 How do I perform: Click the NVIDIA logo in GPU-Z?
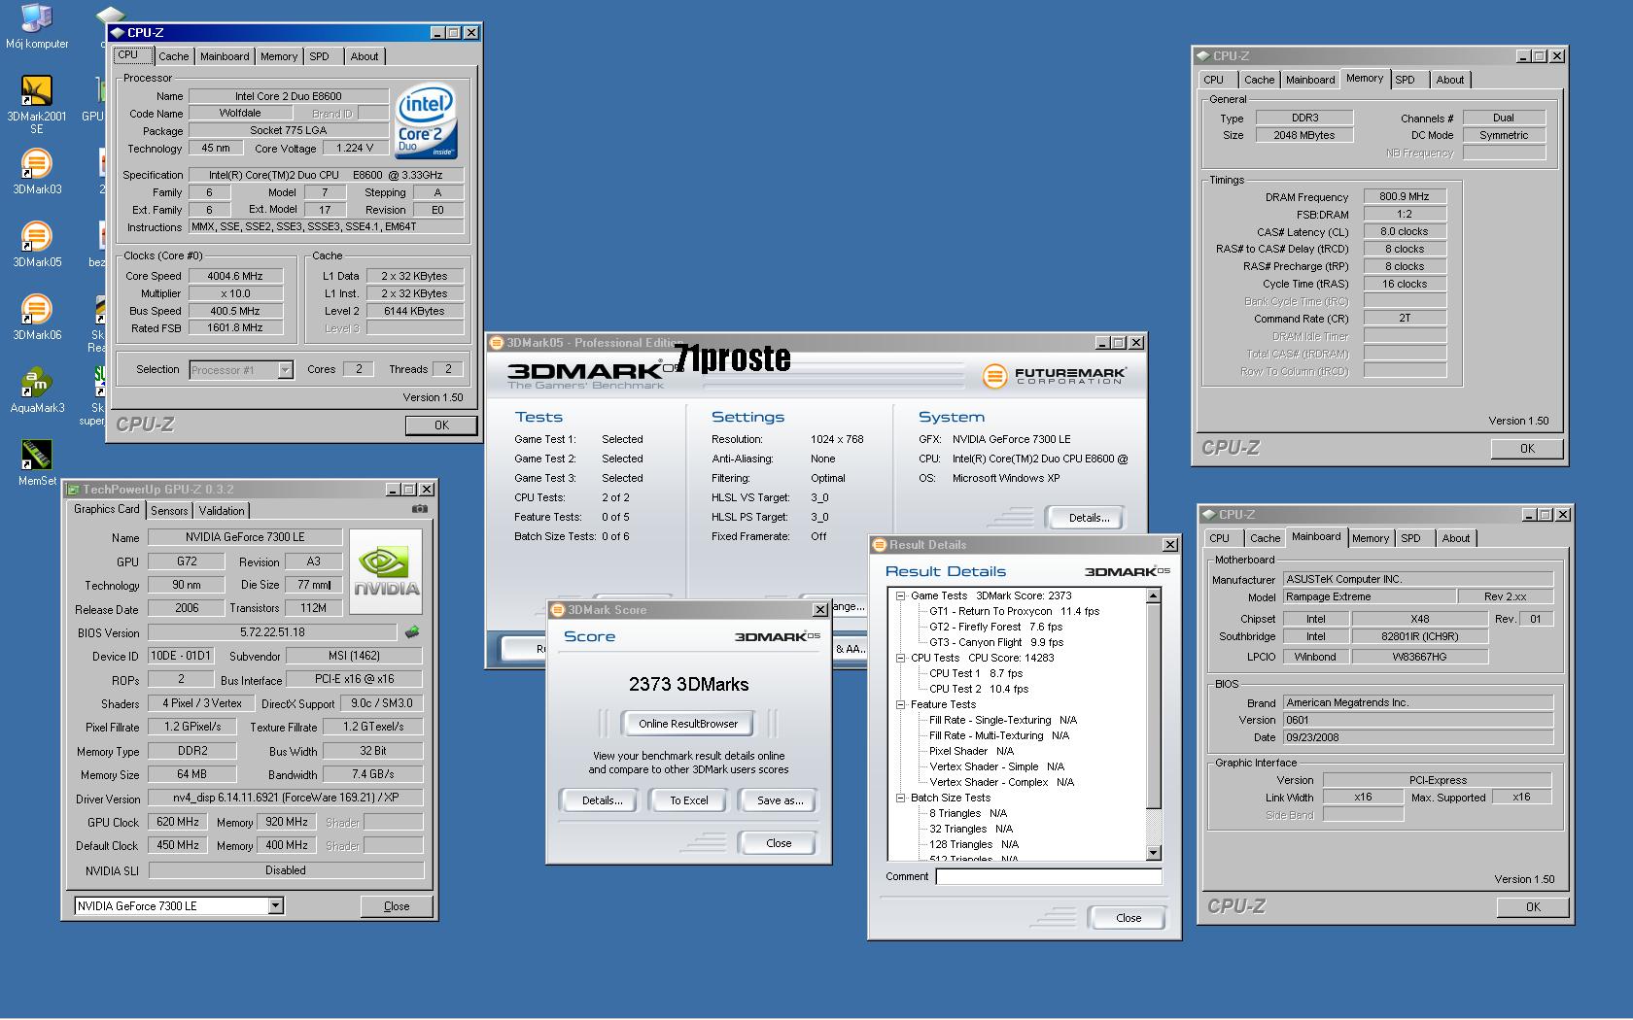coord(386,571)
